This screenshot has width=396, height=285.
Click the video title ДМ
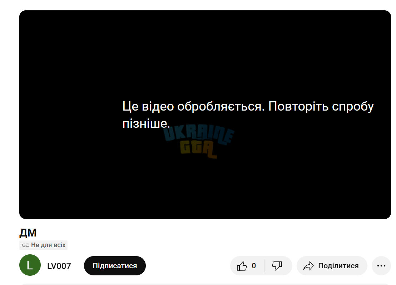[x=28, y=233]
